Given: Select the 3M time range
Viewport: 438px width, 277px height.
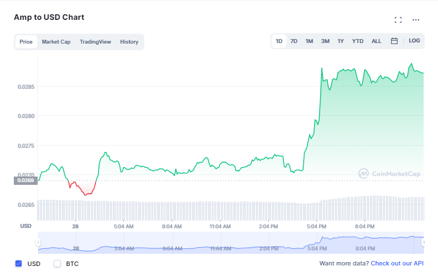Looking at the screenshot, I should click(x=325, y=41).
